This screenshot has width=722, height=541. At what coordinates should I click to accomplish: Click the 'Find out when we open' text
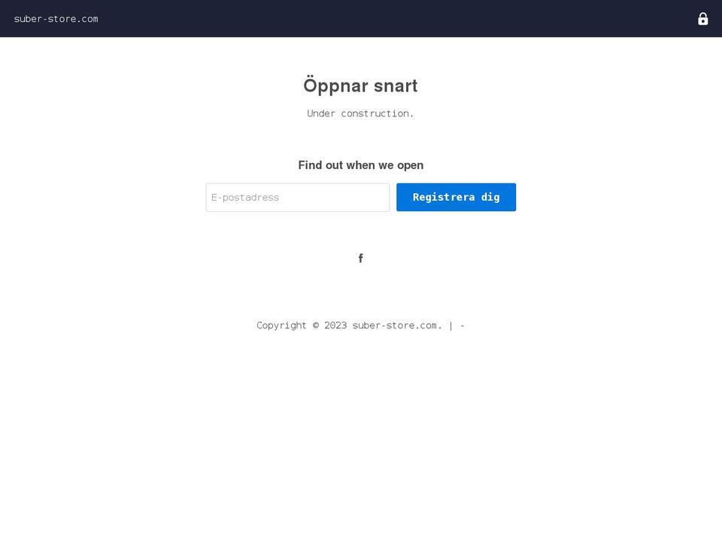tap(360, 165)
